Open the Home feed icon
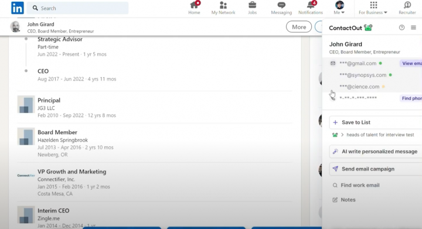The image size is (422, 229). coord(194,5)
